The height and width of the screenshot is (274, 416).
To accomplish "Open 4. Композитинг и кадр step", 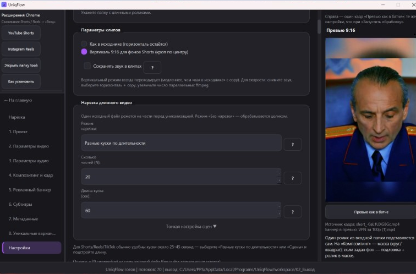I will pyautogui.click(x=31, y=175).
